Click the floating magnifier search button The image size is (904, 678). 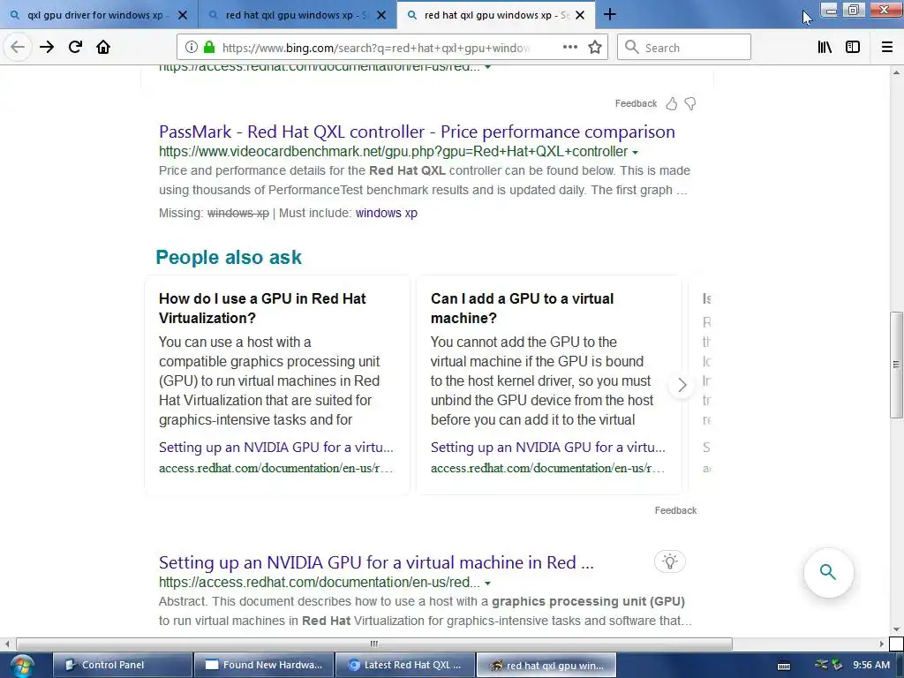828,572
